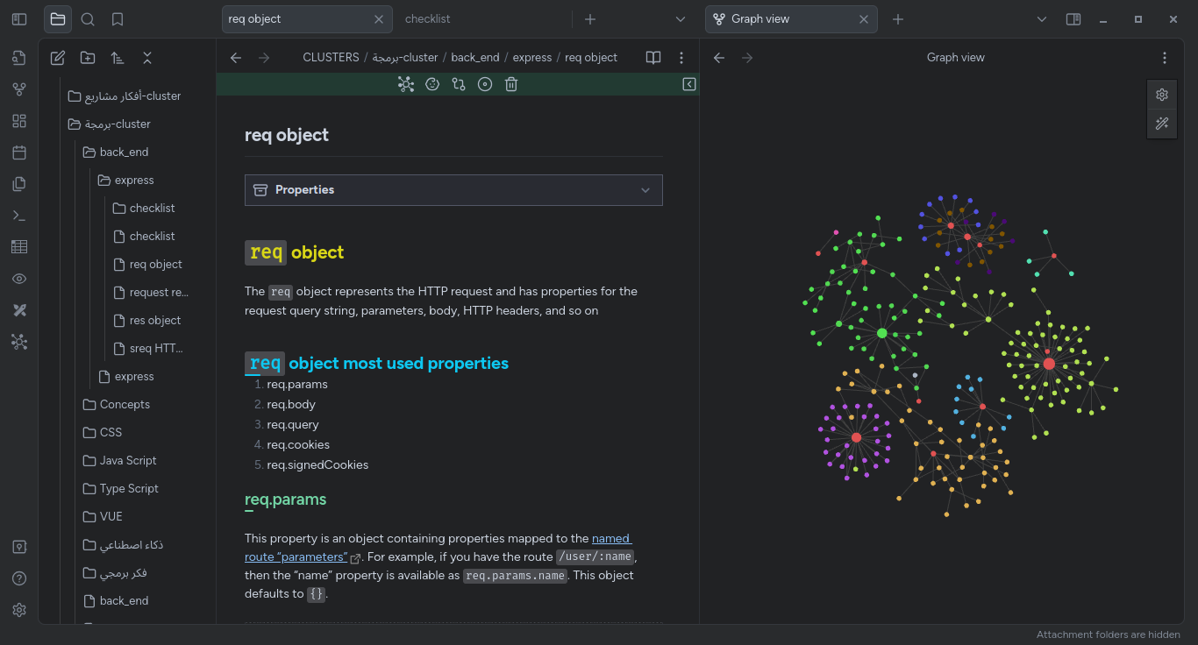
Task: Add new tab beside checklist
Action: (x=590, y=18)
